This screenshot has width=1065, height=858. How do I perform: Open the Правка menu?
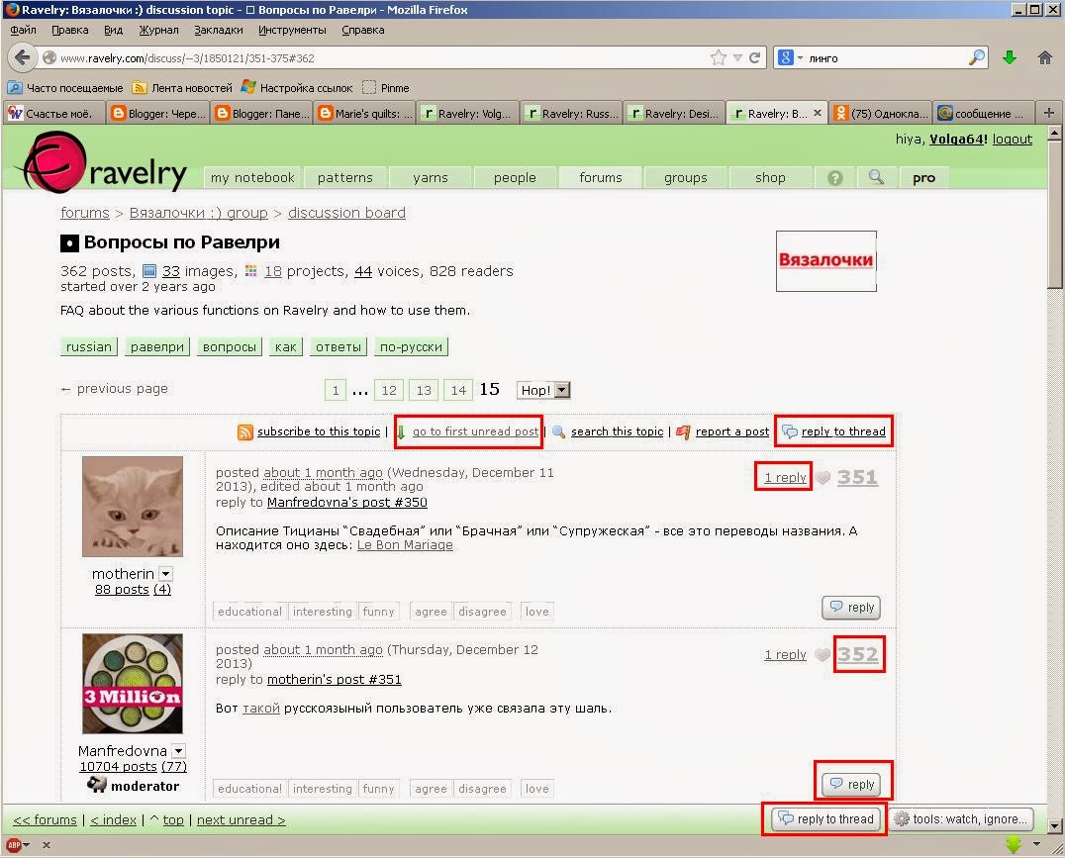coord(70,30)
